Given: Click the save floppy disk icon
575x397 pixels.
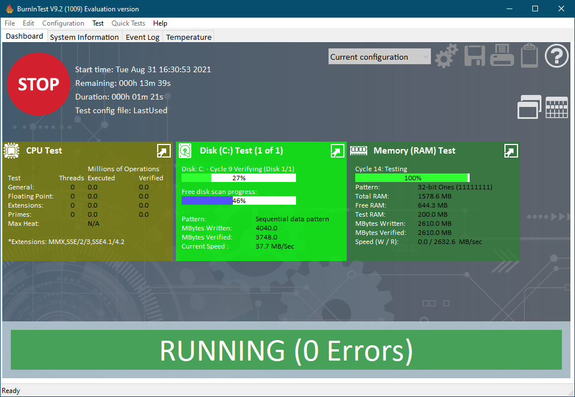Looking at the screenshot, I should coord(475,56).
